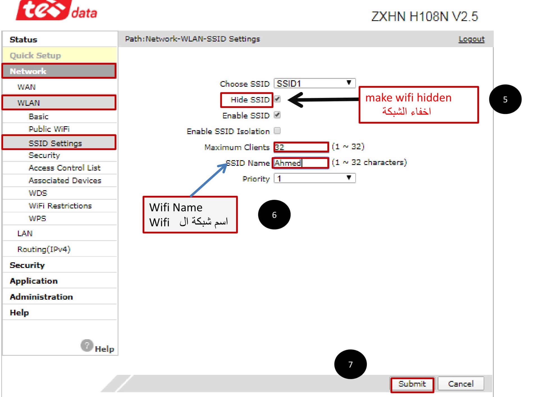Image resolution: width=560 pixels, height=397 pixels.
Task: Toggle the Enable SSID checkbox
Action: pos(277,115)
